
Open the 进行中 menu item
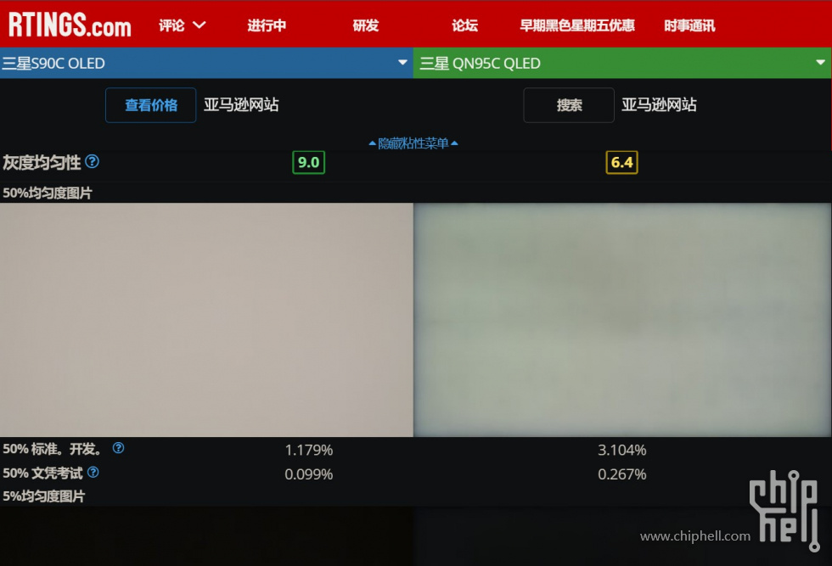tap(267, 25)
